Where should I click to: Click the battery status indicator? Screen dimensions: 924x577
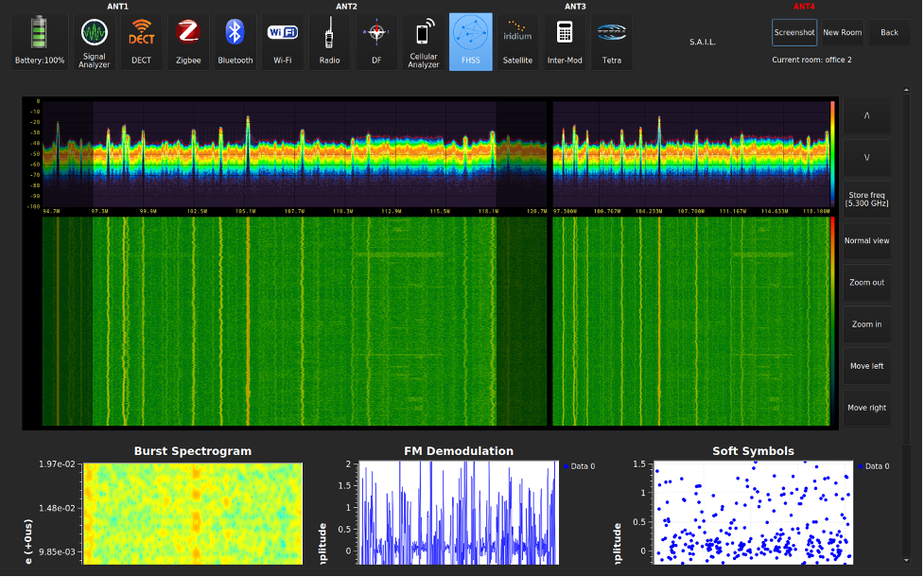39,43
